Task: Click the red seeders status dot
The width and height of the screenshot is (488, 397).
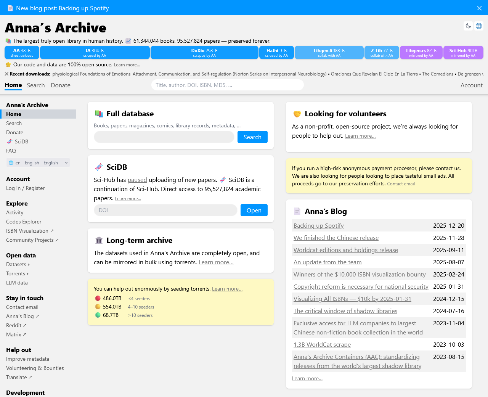Action: point(98,298)
